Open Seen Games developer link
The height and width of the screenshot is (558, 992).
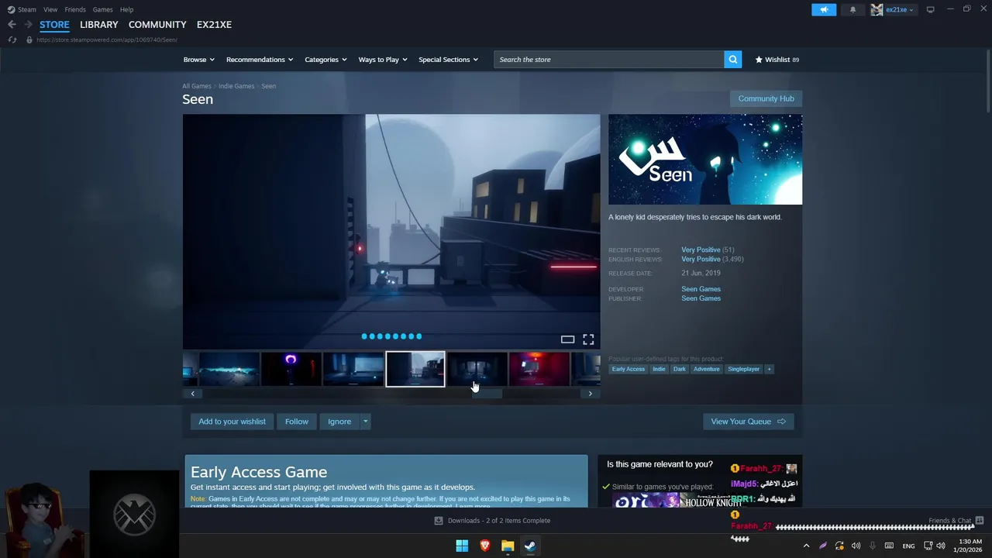tap(701, 289)
